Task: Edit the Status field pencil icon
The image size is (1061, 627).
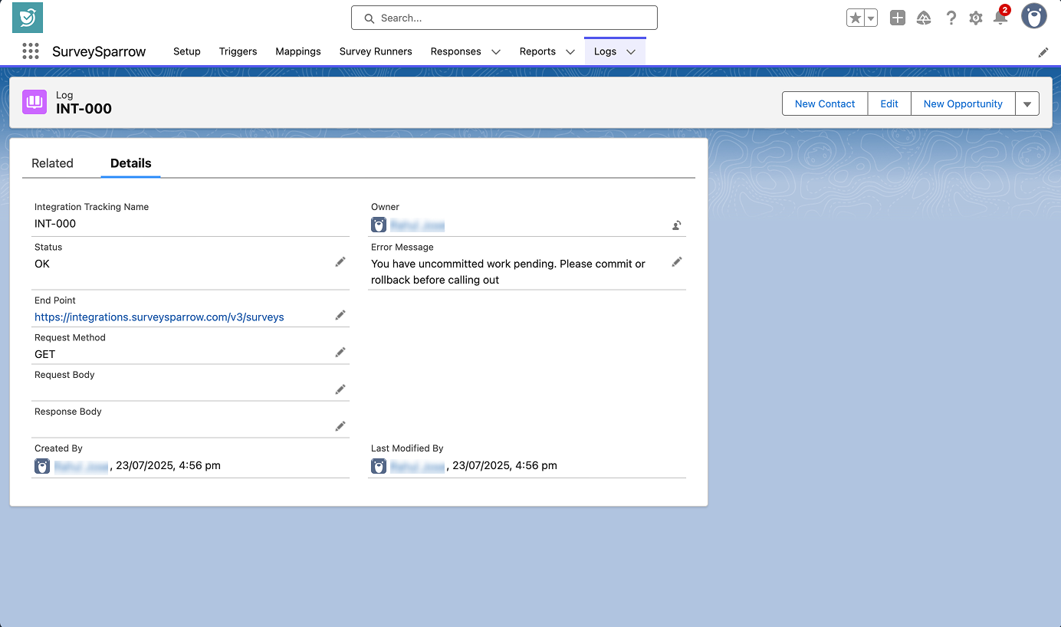Action: pyautogui.click(x=340, y=262)
